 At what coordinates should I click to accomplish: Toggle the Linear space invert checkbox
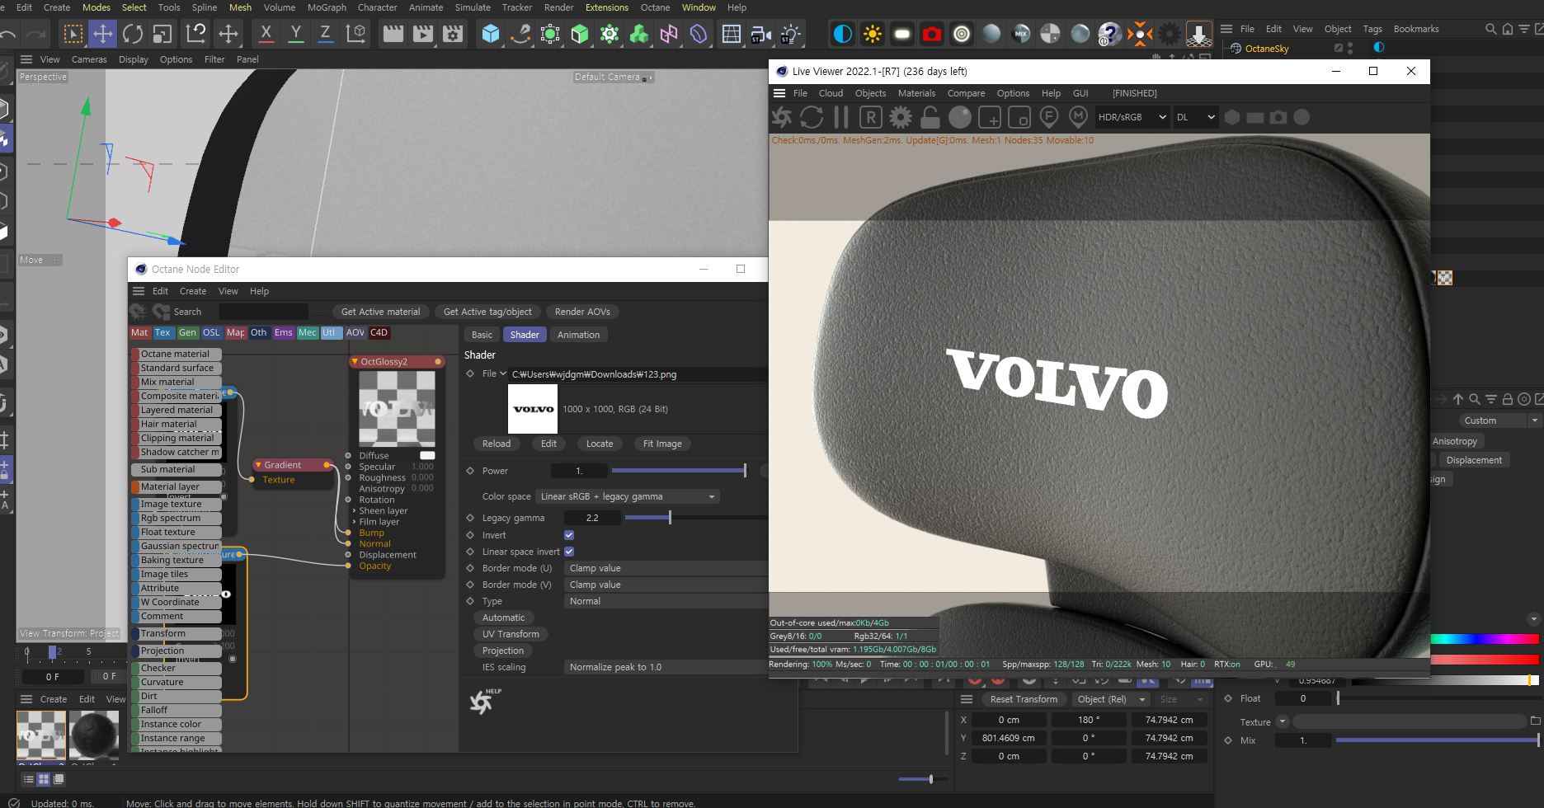tap(569, 552)
